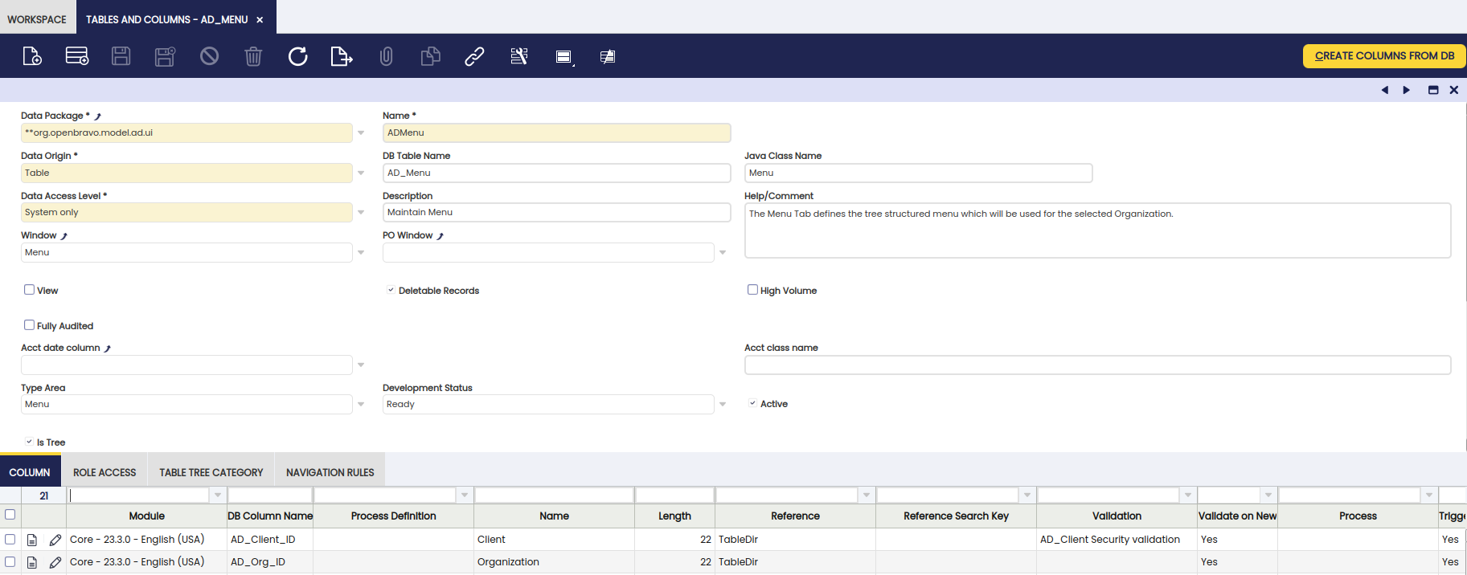Expand the Acct date column dropdown
This screenshot has height=575, width=1467.
click(x=361, y=365)
